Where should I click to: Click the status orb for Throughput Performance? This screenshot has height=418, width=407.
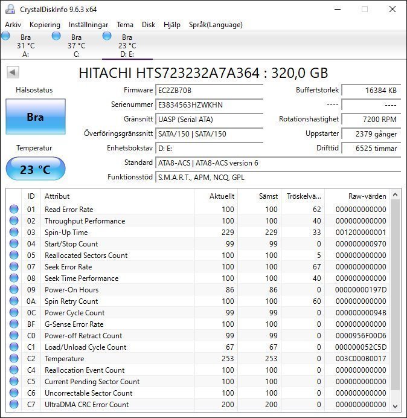coord(14,220)
